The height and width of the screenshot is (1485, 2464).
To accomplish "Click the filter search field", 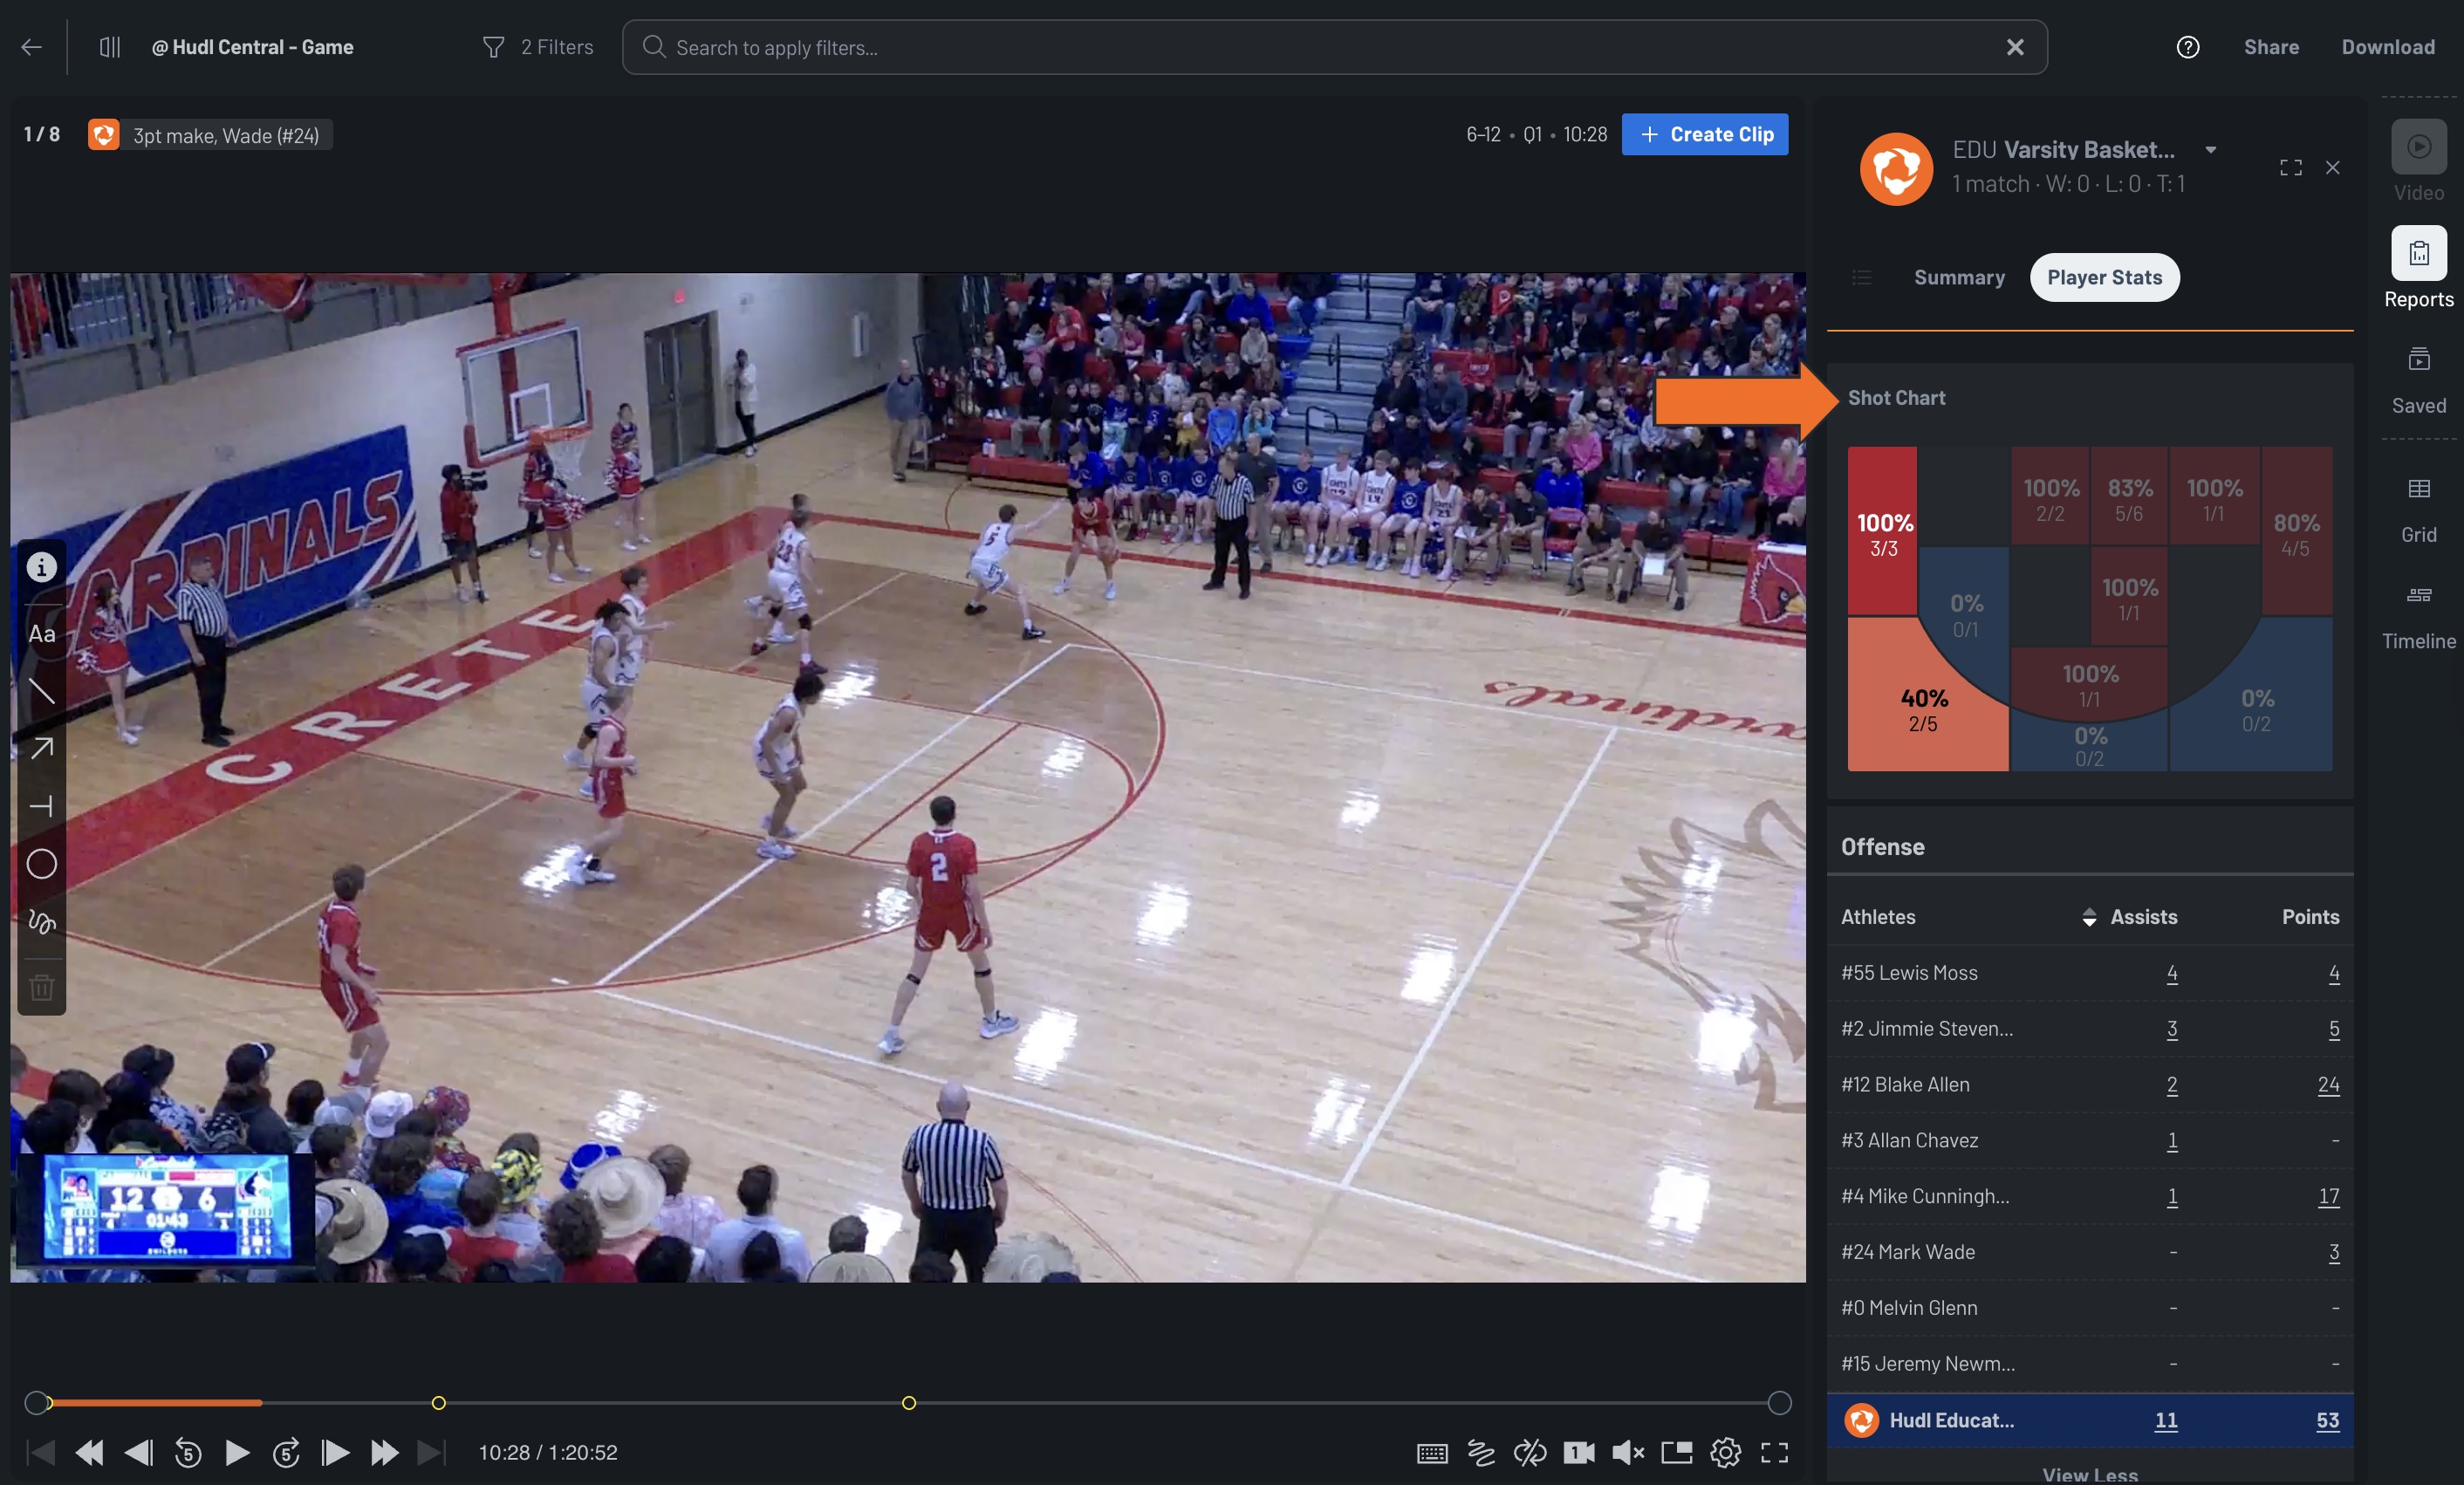I will click(1334, 47).
